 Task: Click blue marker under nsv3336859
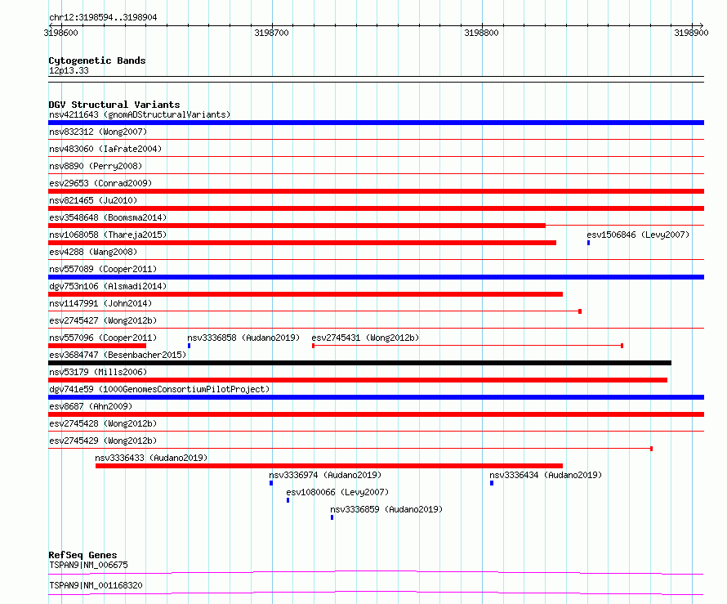point(332,517)
